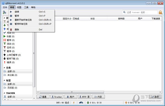
Task: Click the black down arrow for 暂停下载
Action: (5, 58)
